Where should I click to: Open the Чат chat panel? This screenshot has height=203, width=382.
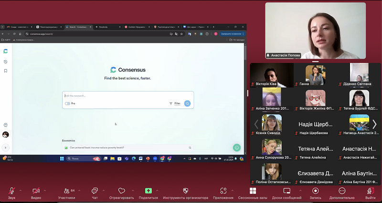click(x=95, y=193)
